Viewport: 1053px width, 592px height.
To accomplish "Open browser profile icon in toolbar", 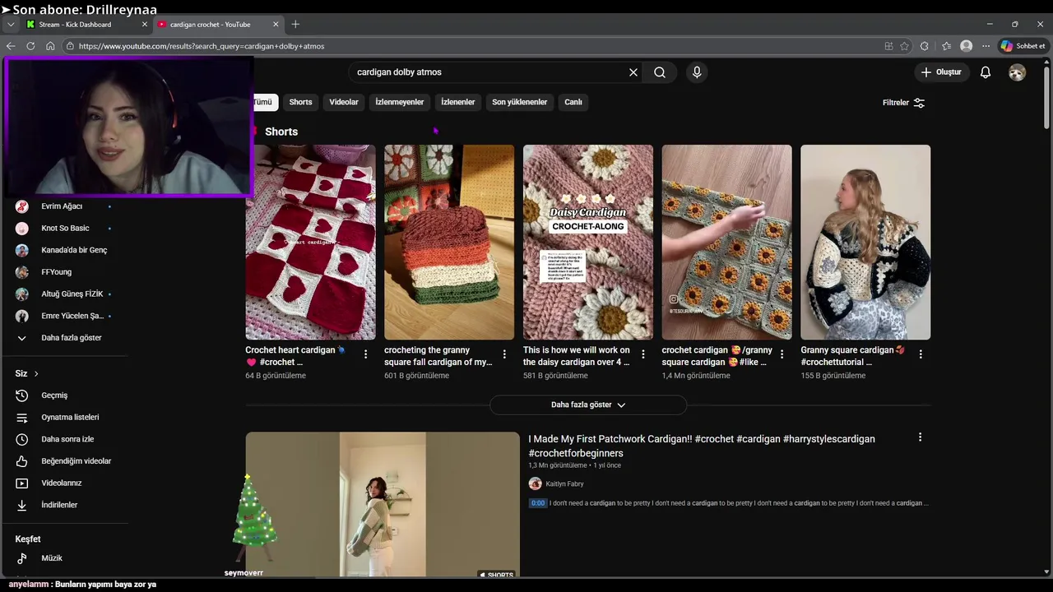I will (x=967, y=46).
